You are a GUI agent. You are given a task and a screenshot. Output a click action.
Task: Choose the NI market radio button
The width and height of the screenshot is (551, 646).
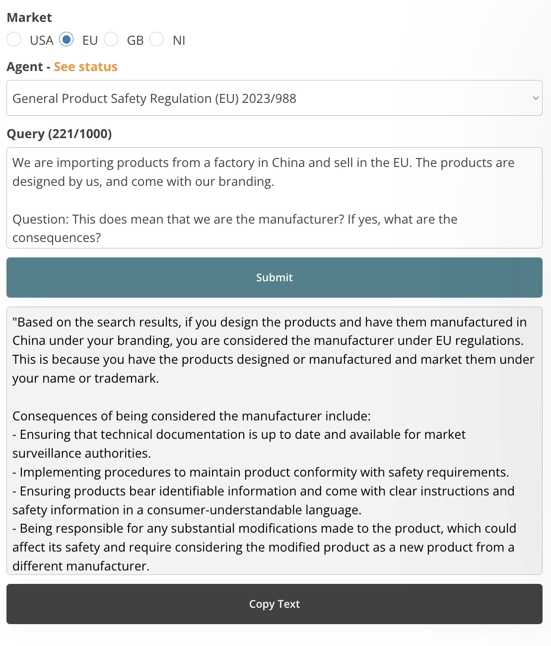click(157, 39)
